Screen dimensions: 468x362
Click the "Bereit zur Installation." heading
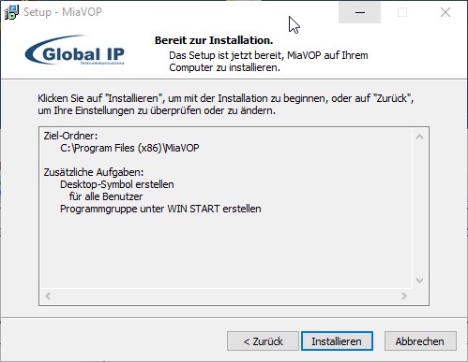tap(214, 40)
